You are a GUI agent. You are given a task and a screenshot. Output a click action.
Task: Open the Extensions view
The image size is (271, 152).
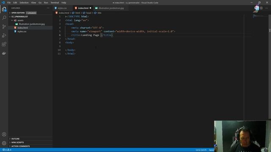point(4,44)
